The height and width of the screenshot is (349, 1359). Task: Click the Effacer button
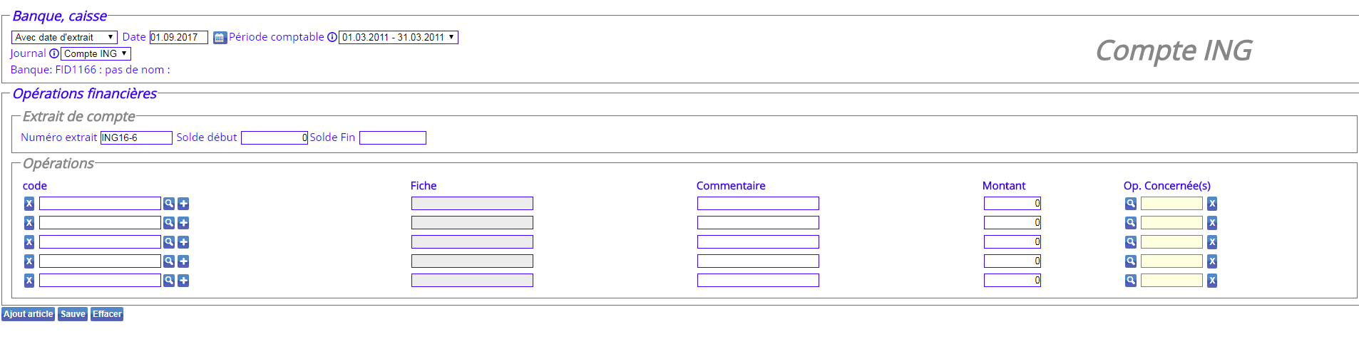click(107, 314)
